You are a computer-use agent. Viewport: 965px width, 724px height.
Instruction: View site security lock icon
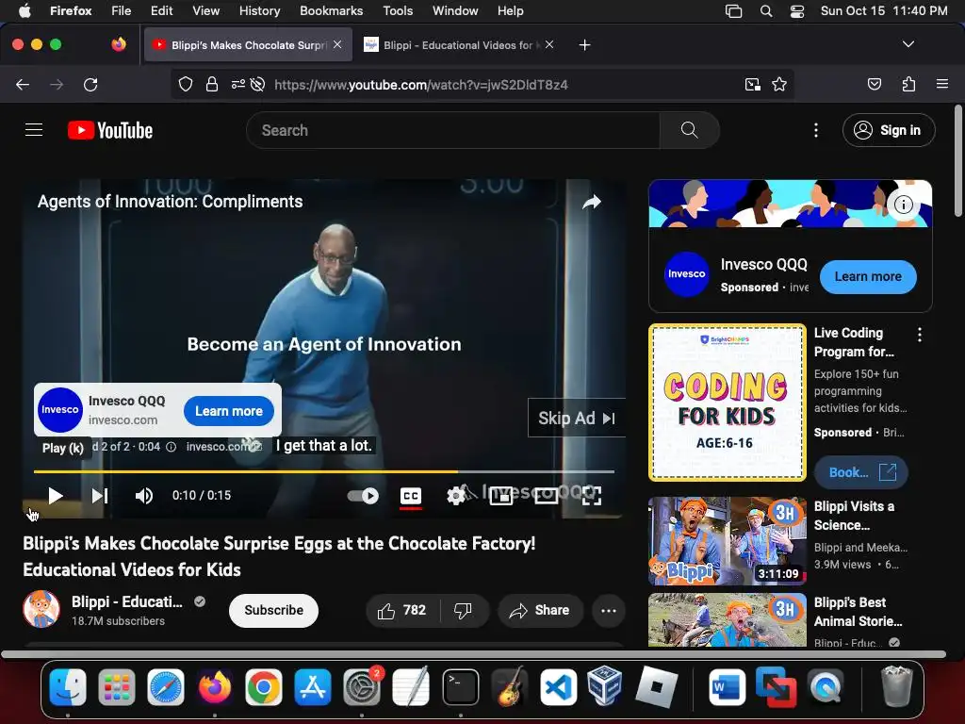pos(212,84)
